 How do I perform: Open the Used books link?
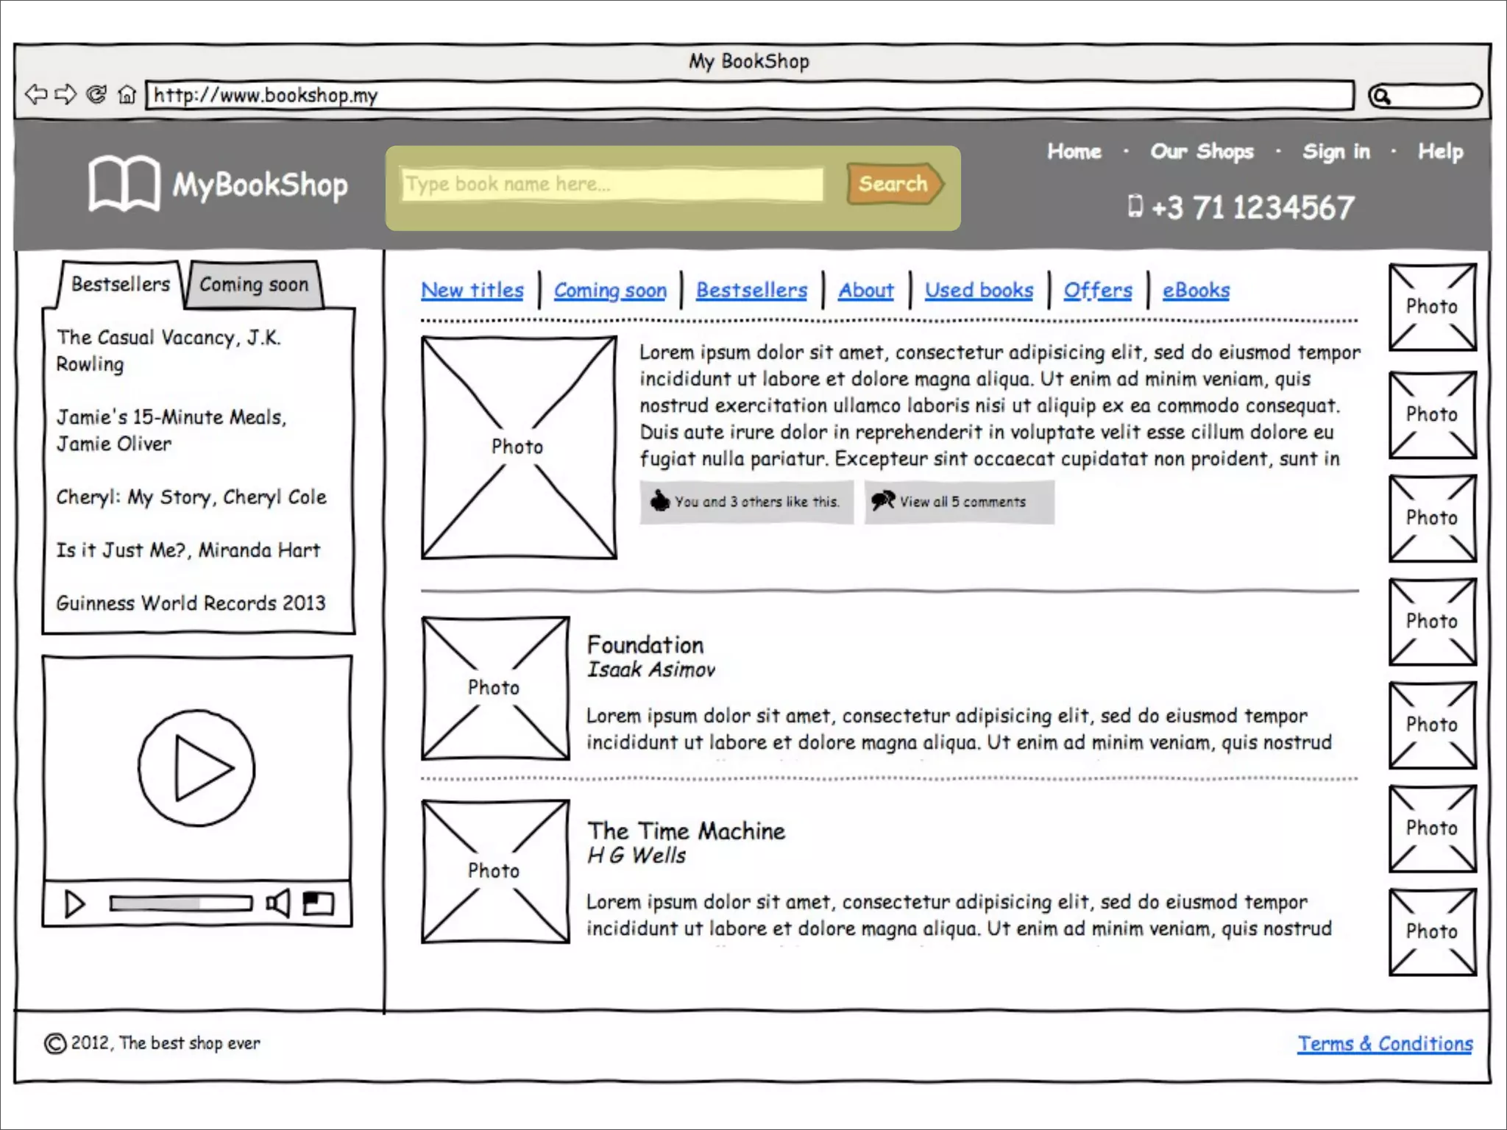(x=979, y=291)
